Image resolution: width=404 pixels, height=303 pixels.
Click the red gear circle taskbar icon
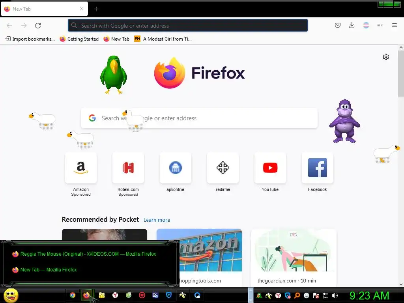(142, 295)
